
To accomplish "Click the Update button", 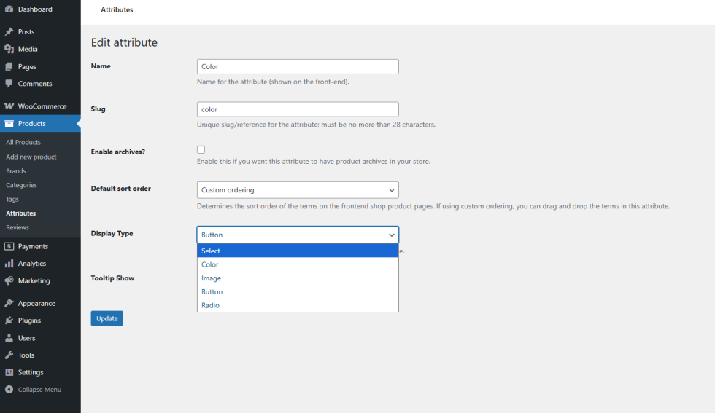I will [x=107, y=318].
